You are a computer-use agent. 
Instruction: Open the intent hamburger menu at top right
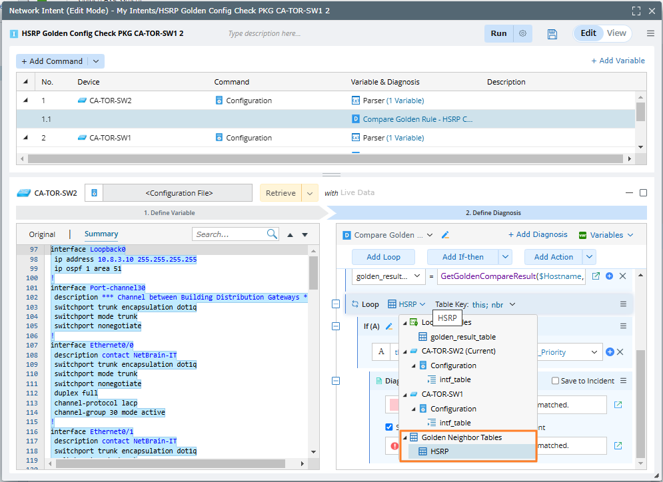point(650,34)
